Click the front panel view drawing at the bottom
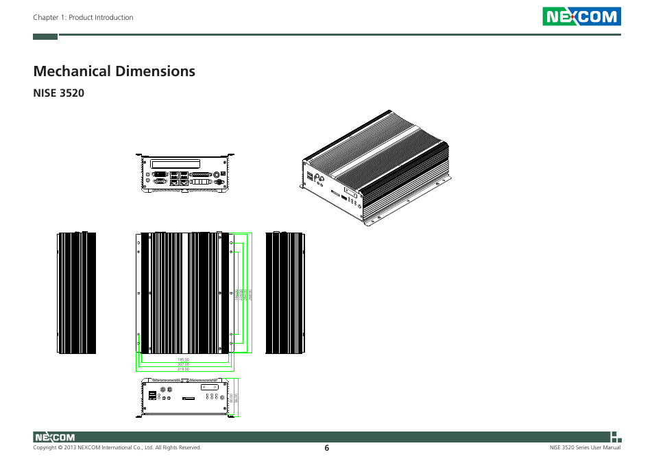Image resolution: width=654 pixels, height=461 pixels. [x=185, y=398]
